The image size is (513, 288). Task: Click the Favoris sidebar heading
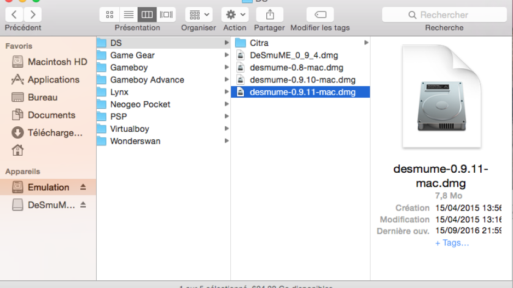pos(19,46)
